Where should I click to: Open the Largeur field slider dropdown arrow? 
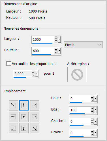click(59, 39)
